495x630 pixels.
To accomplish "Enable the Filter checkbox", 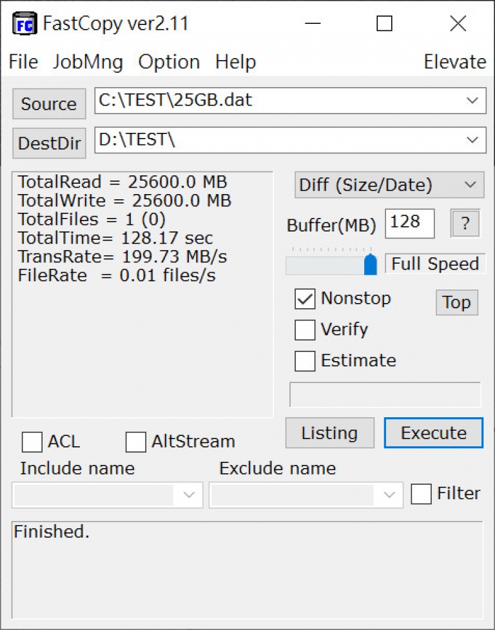I will coord(421,494).
